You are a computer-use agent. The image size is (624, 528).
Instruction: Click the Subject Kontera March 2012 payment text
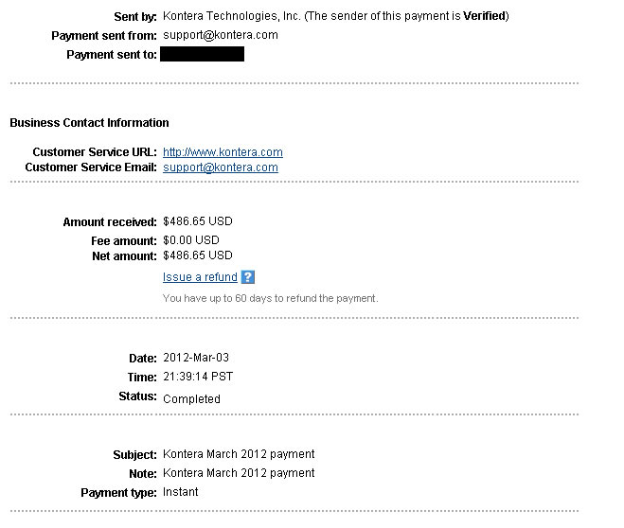click(239, 454)
